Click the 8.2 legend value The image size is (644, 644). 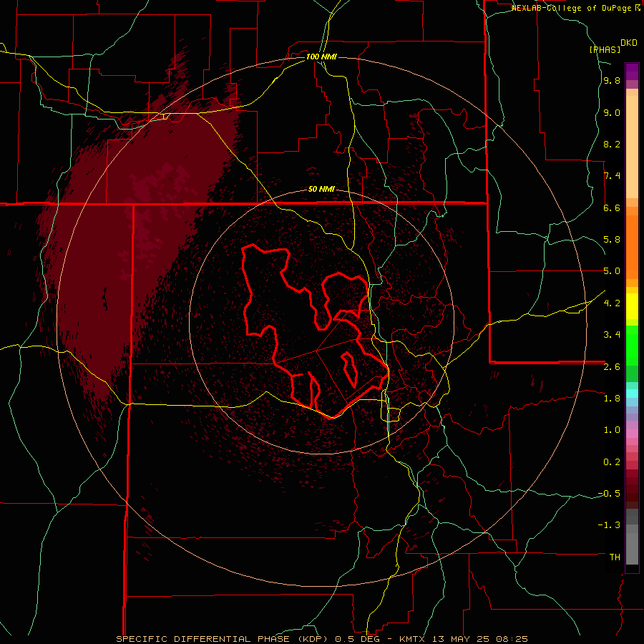click(x=612, y=144)
